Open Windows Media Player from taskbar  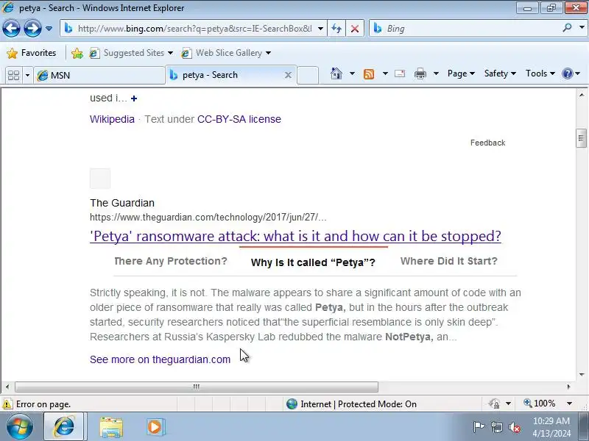(155, 427)
